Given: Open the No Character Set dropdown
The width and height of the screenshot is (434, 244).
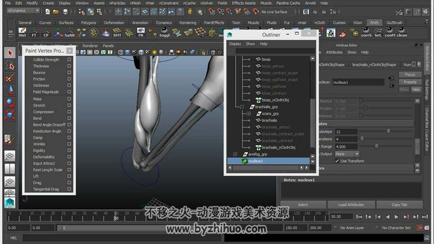Looking at the screenshot, I should click(x=396, y=228).
